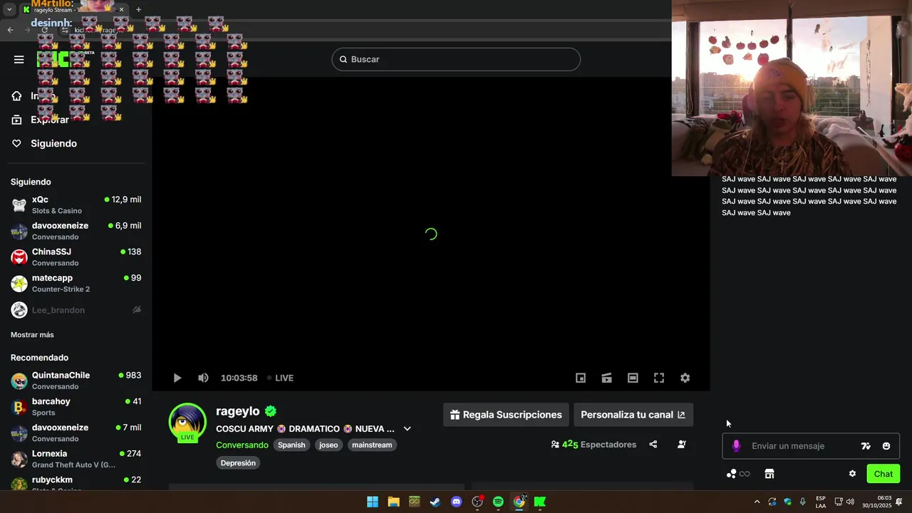Open Inicio home icon in sidebar
Viewport: 912px width, 513px height.
point(17,95)
